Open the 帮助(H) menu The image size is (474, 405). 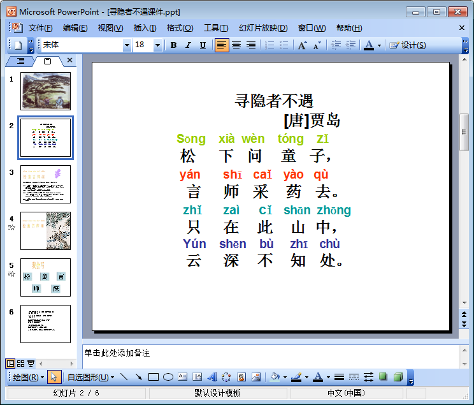pyautogui.click(x=349, y=28)
